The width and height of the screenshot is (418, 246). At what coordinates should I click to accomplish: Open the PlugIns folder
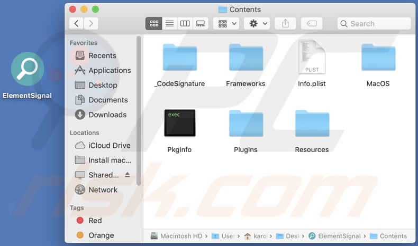pyautogui.click(x=246, y=124)
